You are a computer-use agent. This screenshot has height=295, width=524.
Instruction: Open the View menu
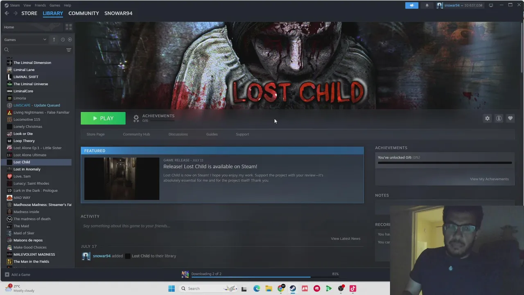[x=27, y=5]
